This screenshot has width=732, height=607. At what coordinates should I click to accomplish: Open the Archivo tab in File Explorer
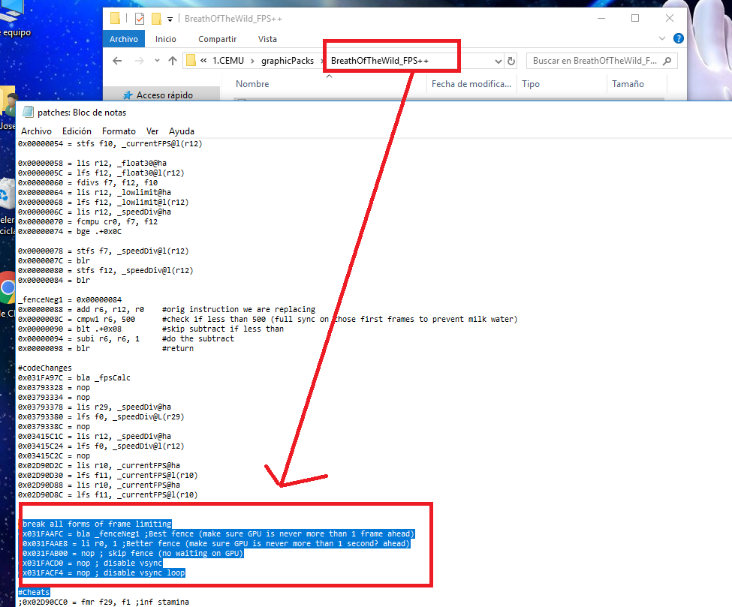124,39
